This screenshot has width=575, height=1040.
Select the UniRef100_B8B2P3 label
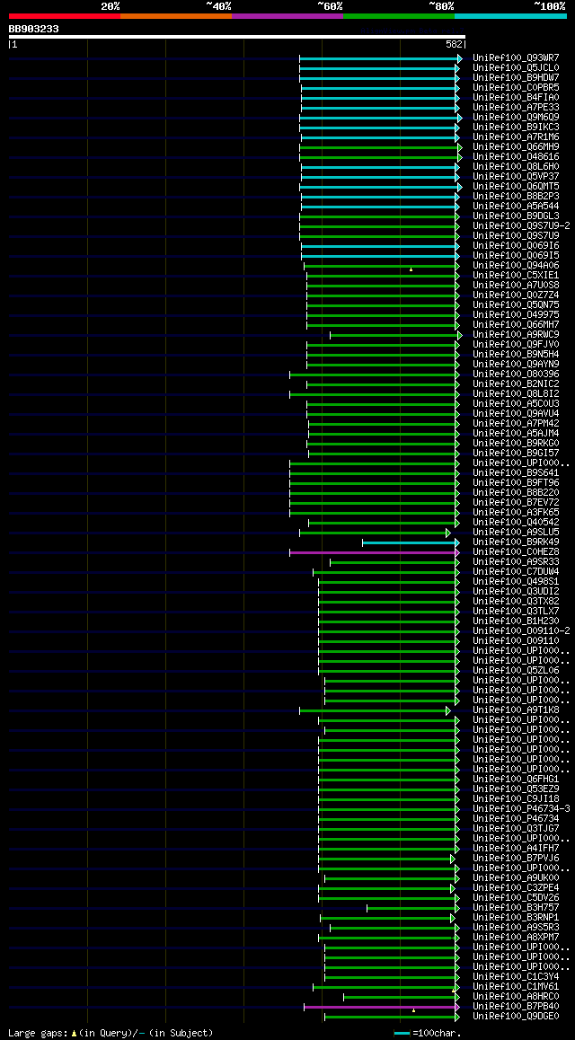(x=516, y=197)
